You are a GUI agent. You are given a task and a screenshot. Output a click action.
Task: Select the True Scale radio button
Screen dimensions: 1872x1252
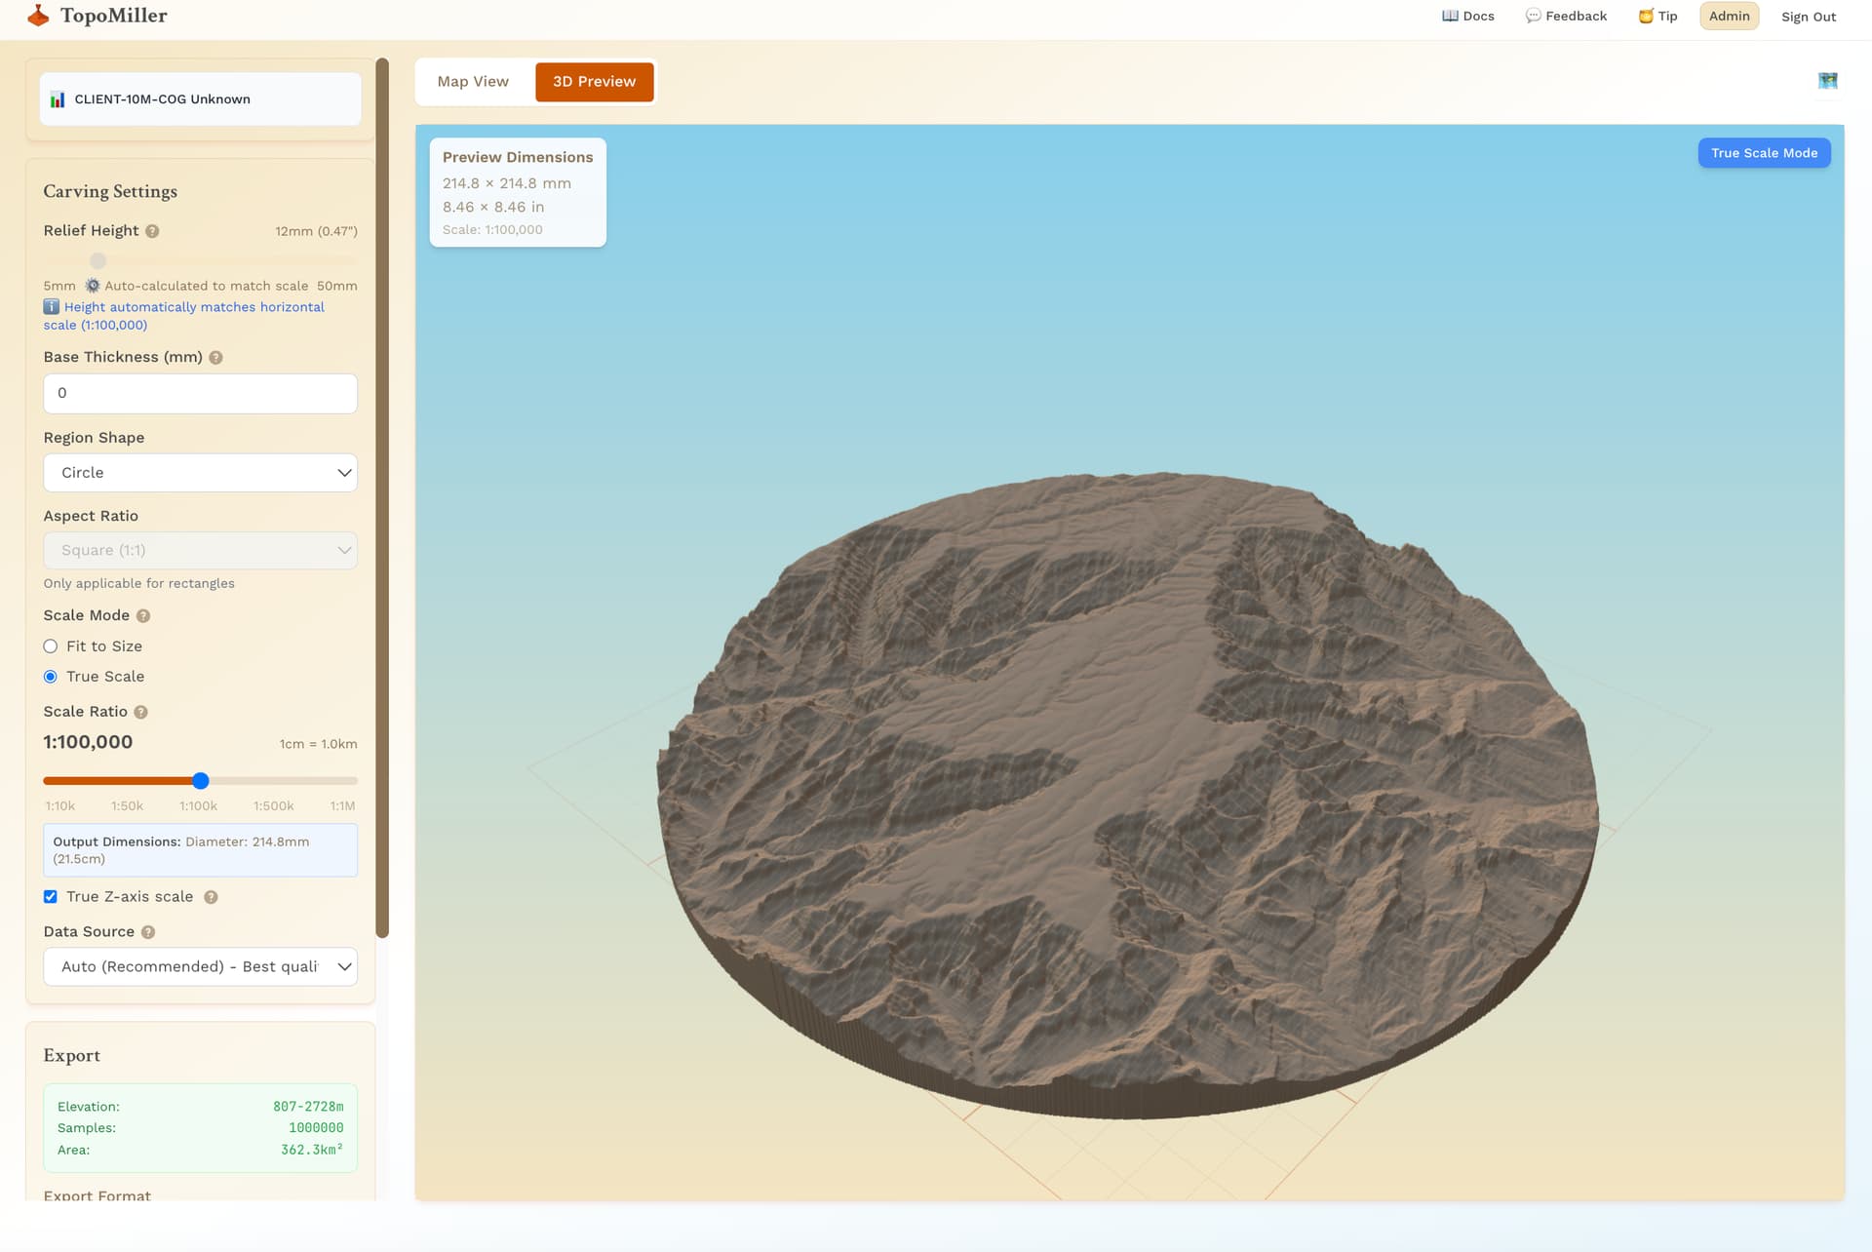pyautogui.click(x=51, y=677)
